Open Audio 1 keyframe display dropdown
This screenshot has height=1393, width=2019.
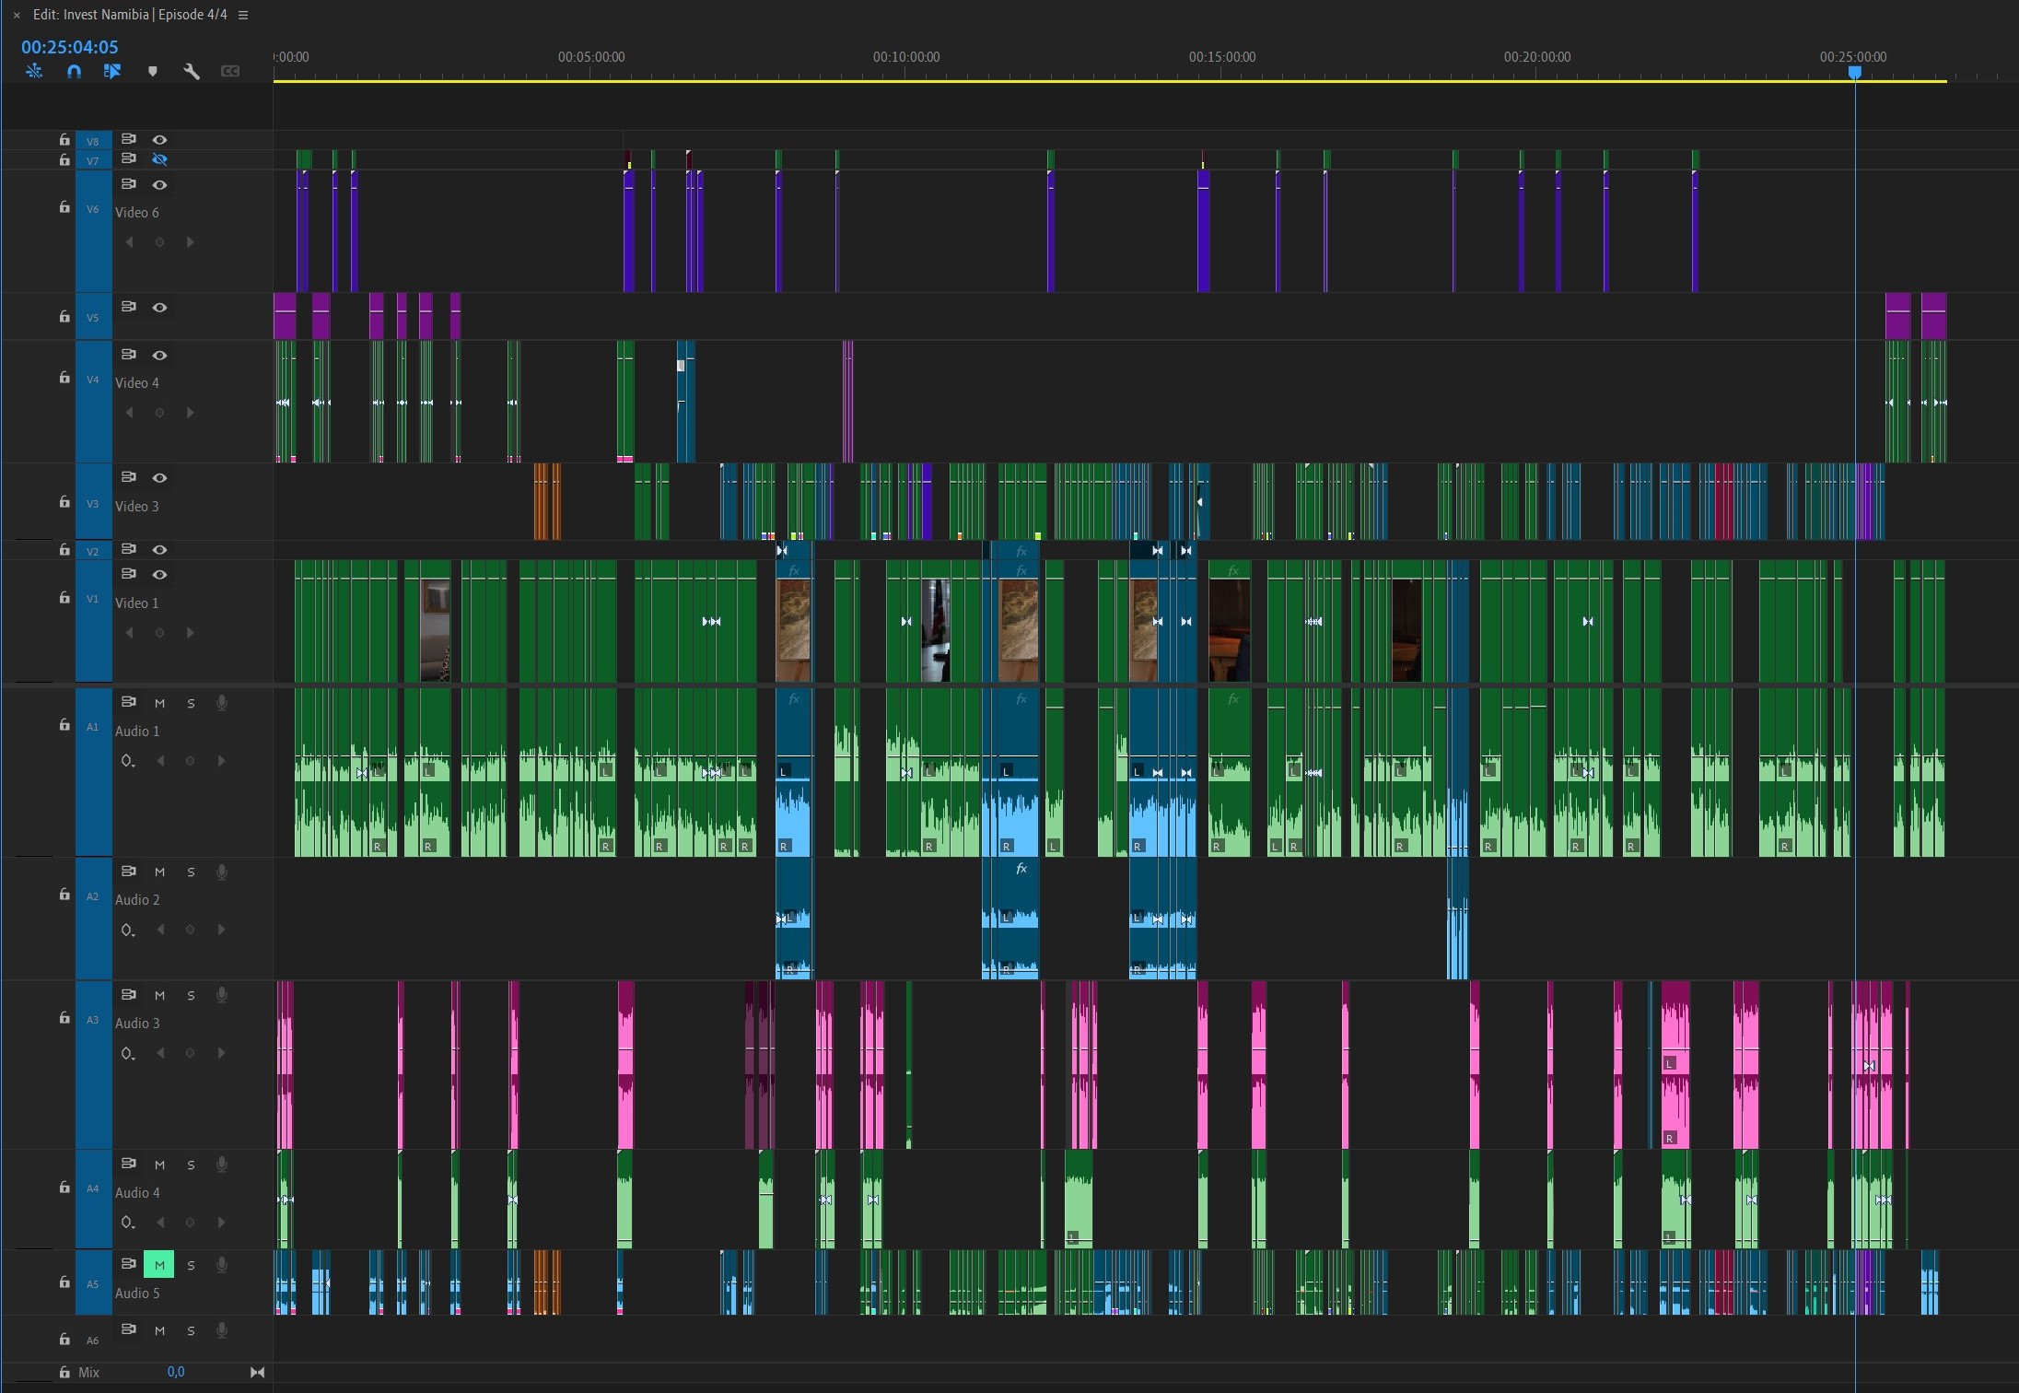pos(128,761)
